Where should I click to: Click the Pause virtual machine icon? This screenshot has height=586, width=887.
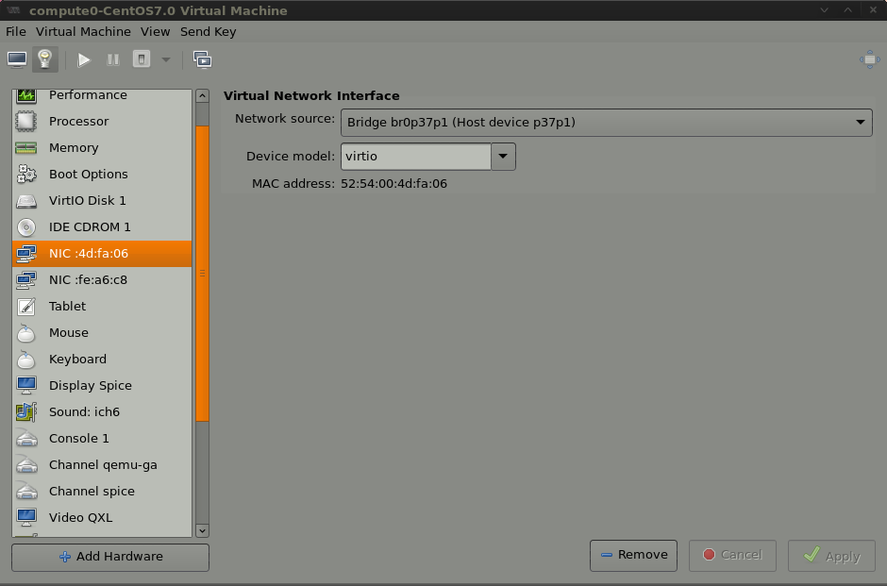[x=113, y=59]
